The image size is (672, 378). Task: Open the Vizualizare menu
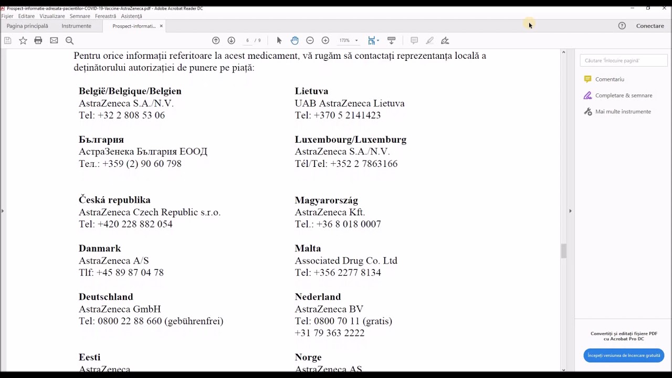click(x=52, y=16)
